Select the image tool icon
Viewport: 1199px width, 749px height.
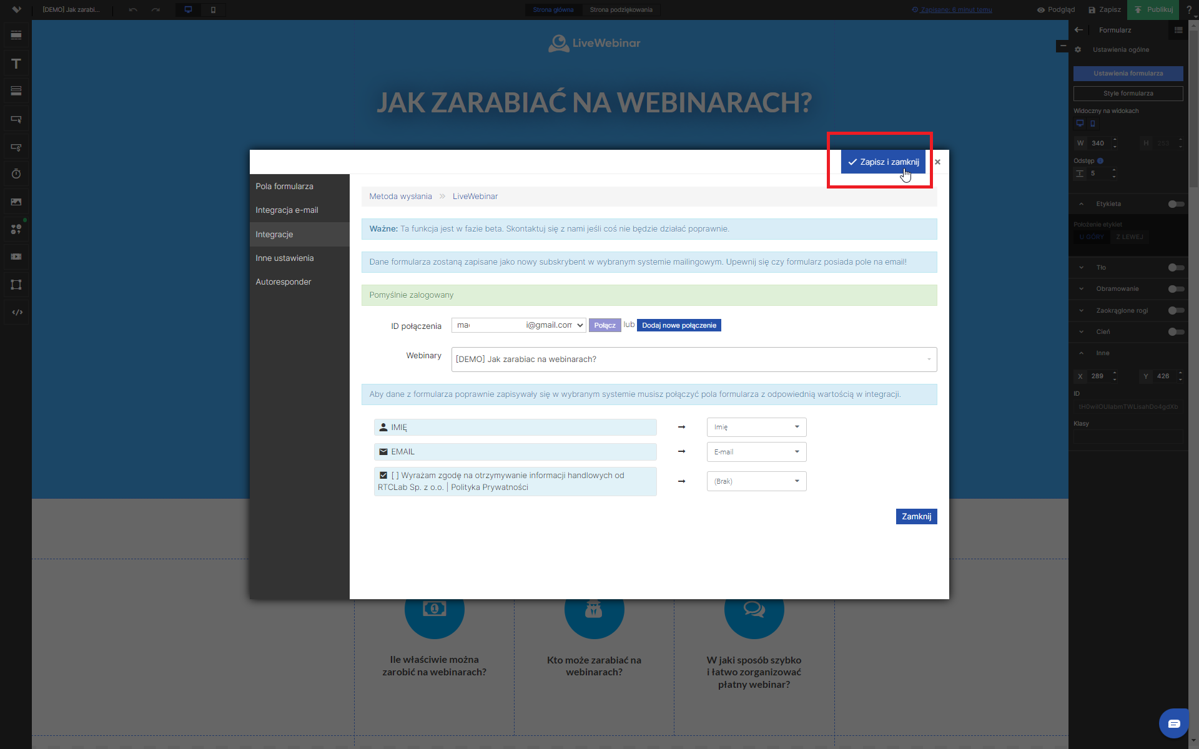click(16, 202)
